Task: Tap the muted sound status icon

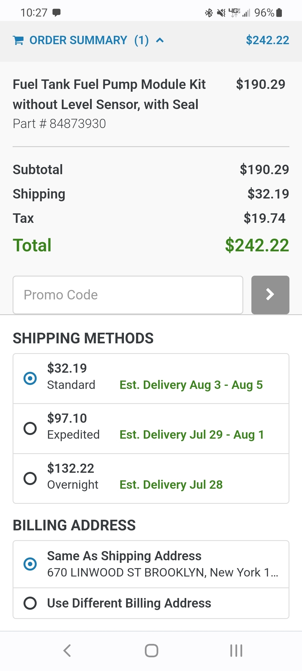Action: point(221,13)
